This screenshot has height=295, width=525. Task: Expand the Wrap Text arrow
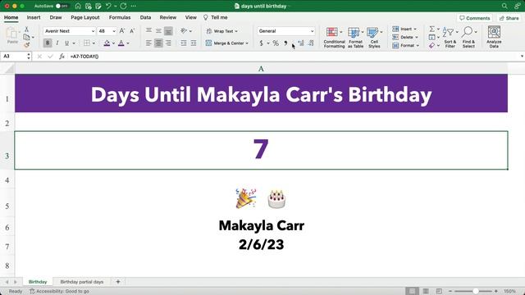236,31
